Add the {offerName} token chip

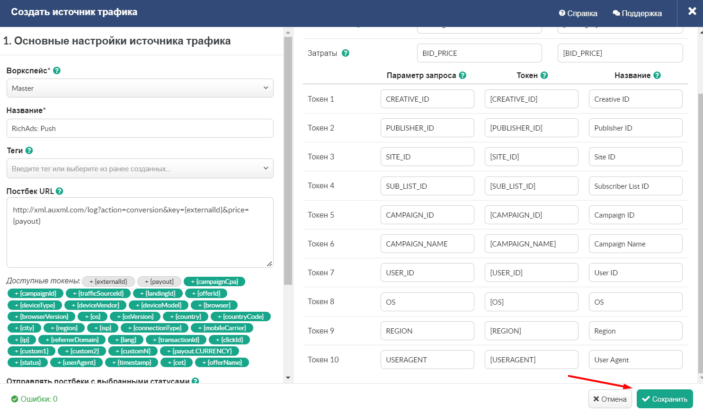tap(222, 362)
